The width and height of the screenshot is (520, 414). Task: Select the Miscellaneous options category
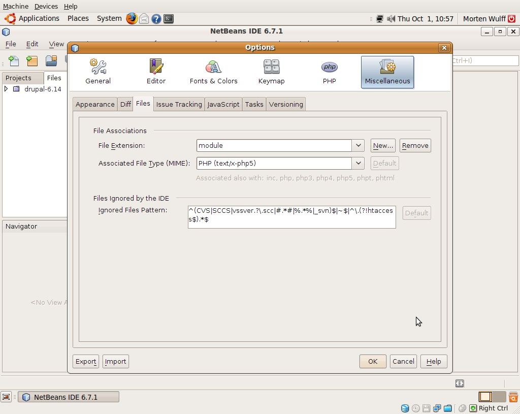click(387, 72)
